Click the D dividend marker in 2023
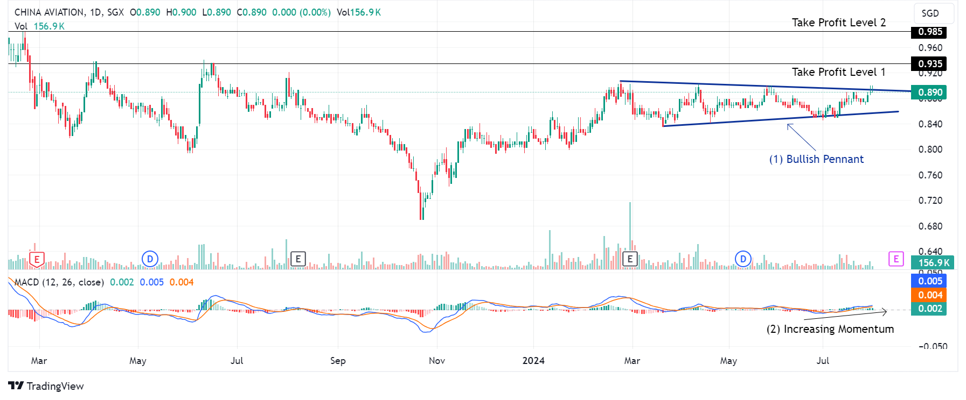Viewport: 966px width, 400px height. [150, 259]
